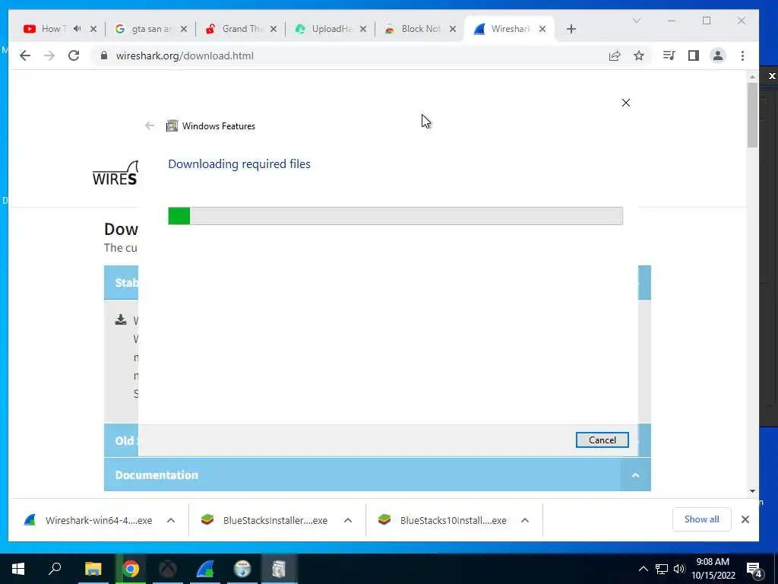Image resolution: width=778 pixels, height=584 pixels.
Task: Open the clock showing 9:08 AM
Action: pos(713,569)
